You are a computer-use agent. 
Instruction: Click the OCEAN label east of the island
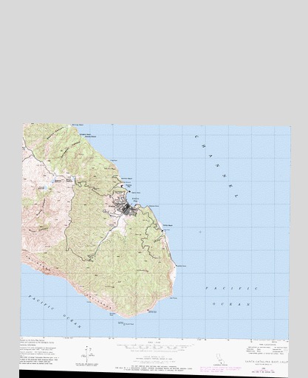(231, 304)
